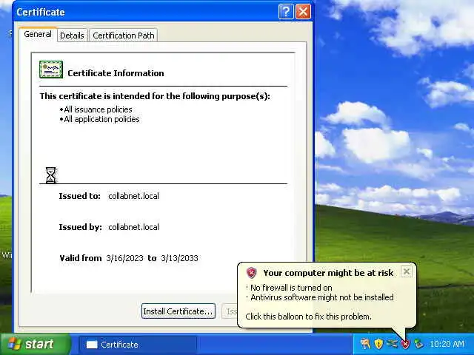
Task: Open the Certification Path tab
Action: click(124, 35)
